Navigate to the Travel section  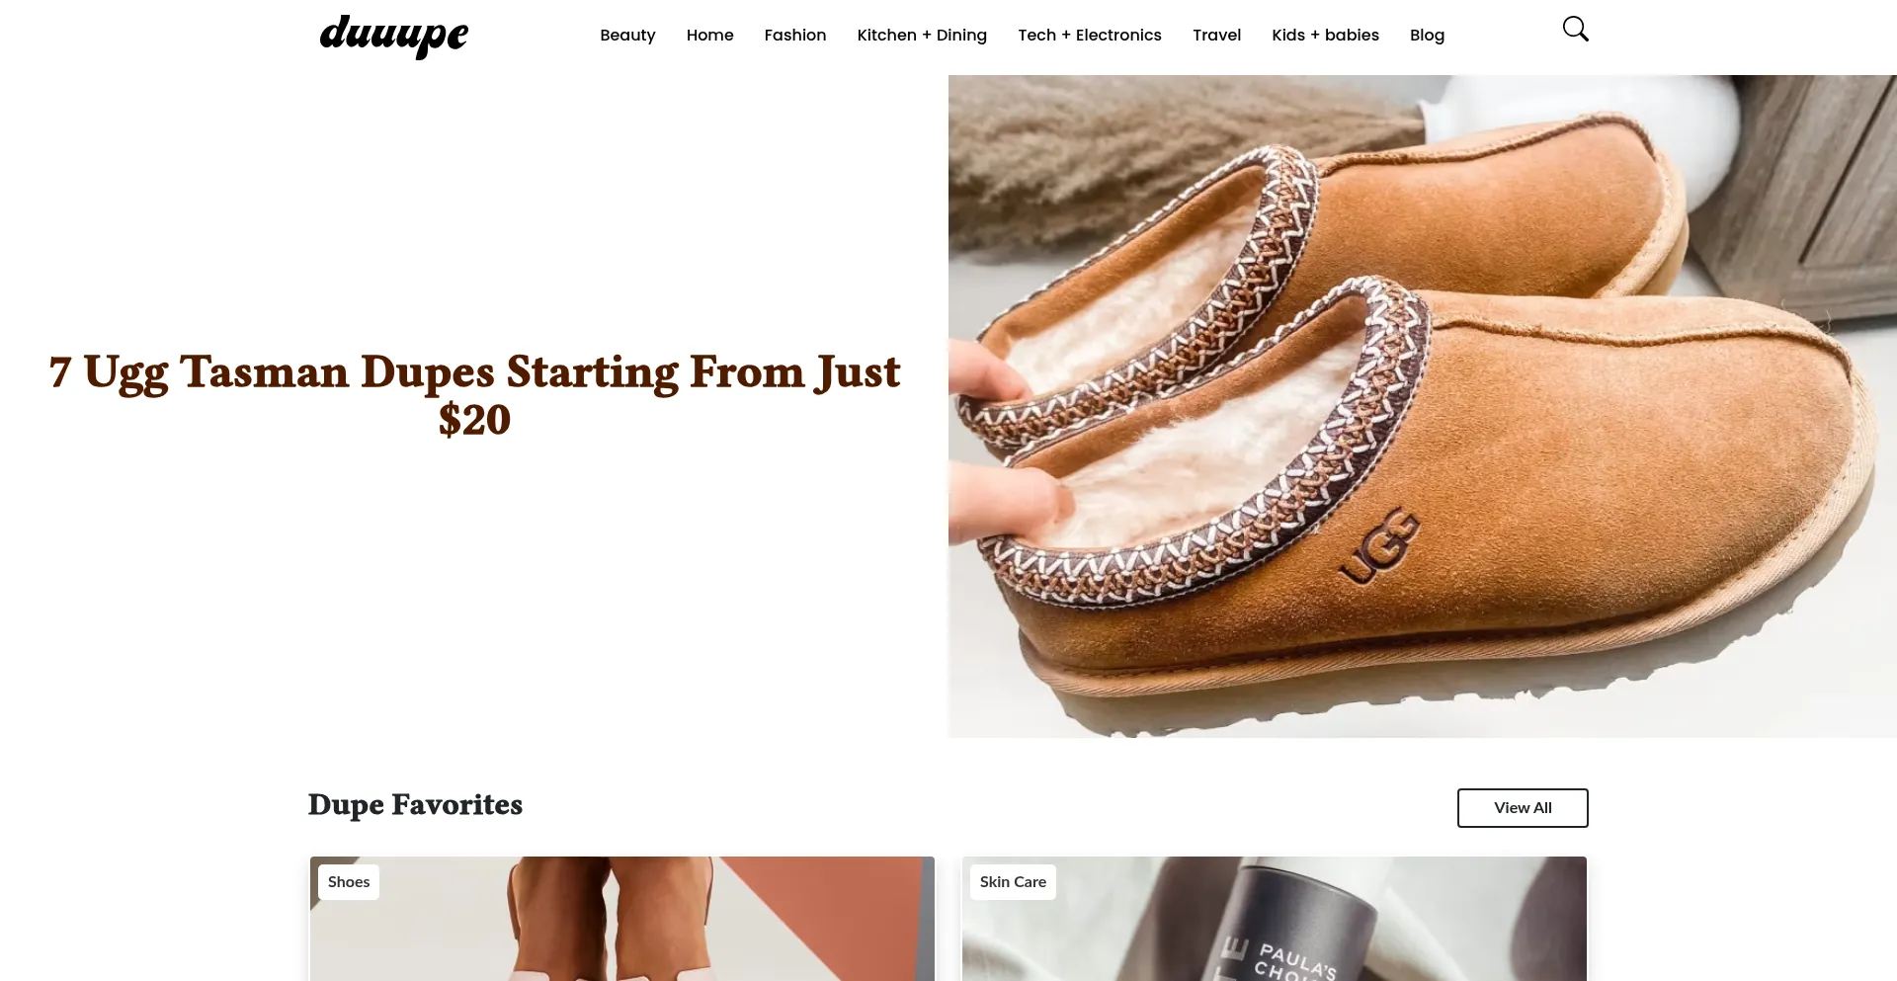pos(1216,36)
